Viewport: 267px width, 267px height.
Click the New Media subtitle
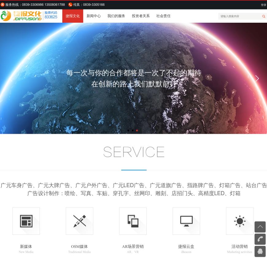[26, 252]
